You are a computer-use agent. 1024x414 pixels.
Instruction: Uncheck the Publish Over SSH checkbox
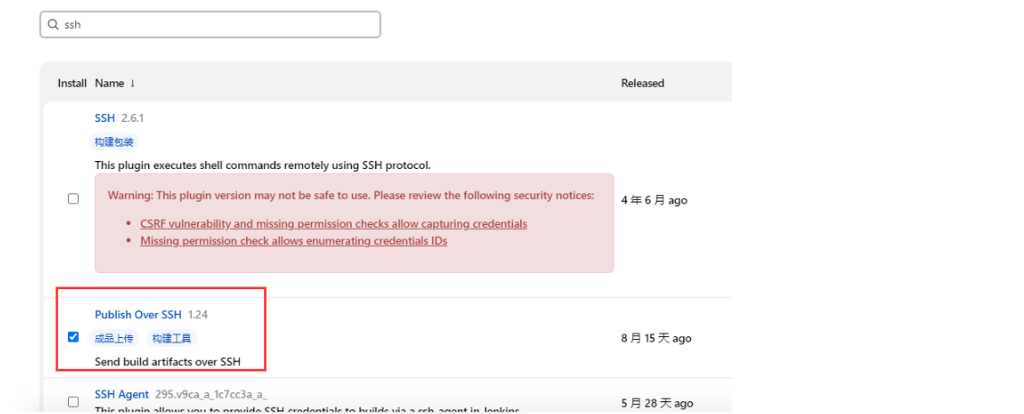click(x=73, y=337)
